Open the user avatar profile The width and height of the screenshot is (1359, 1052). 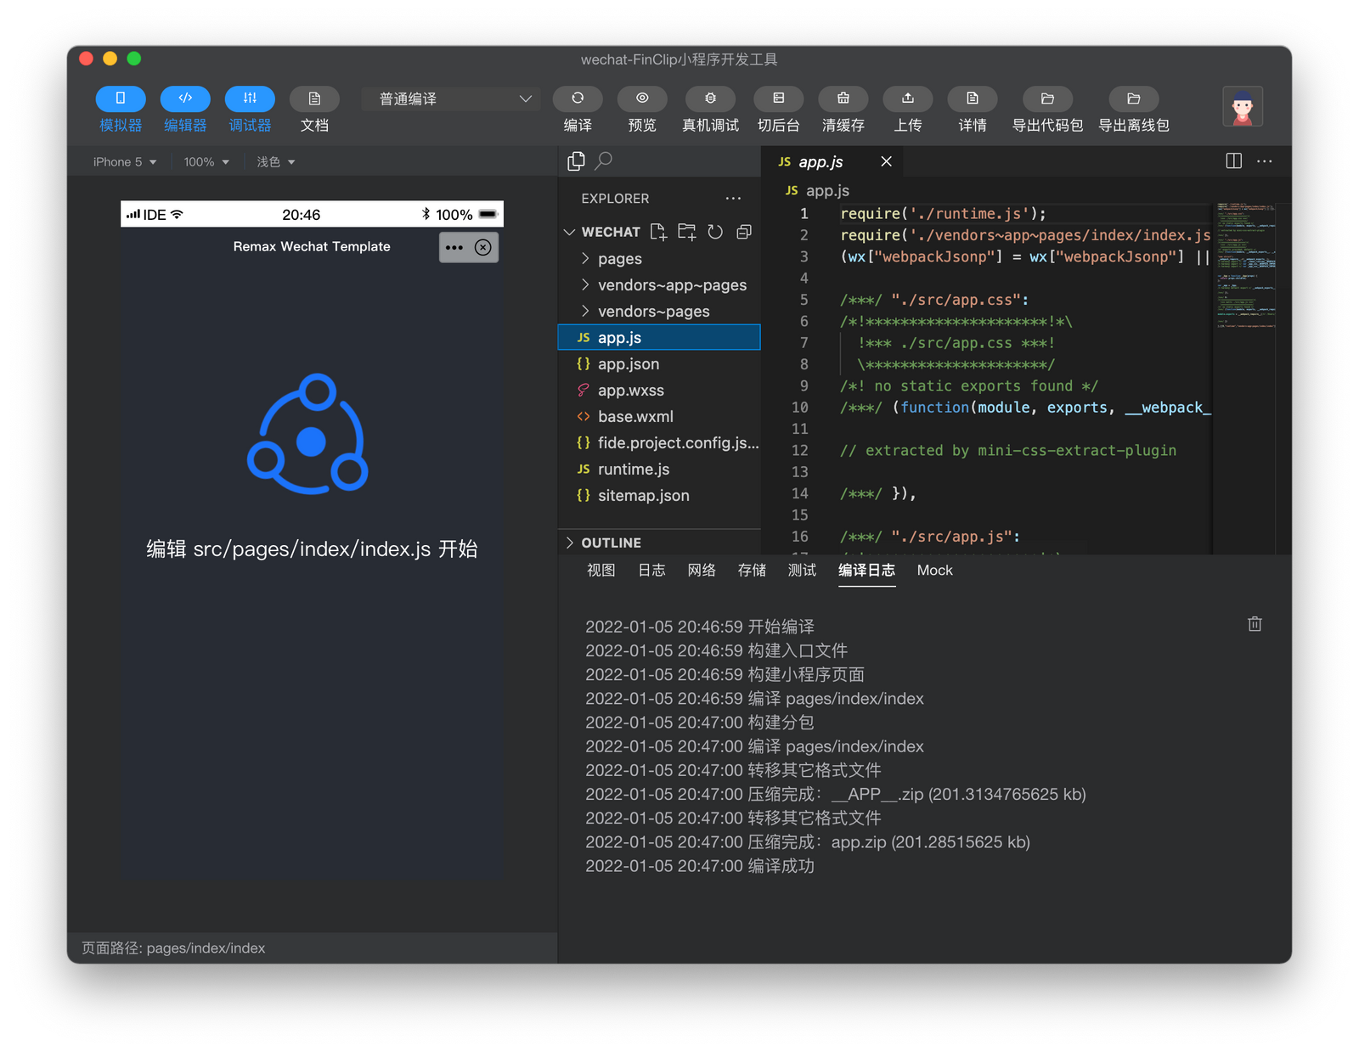(1243, 106)
